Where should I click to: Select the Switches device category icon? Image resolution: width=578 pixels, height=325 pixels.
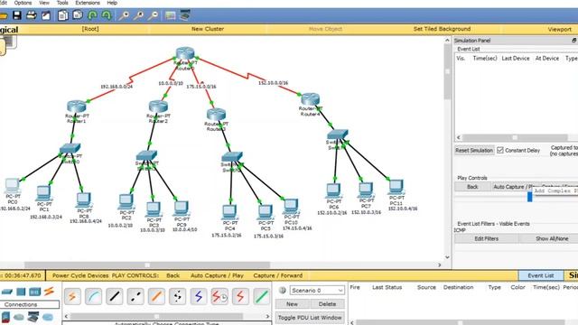[x=7, y=292]
